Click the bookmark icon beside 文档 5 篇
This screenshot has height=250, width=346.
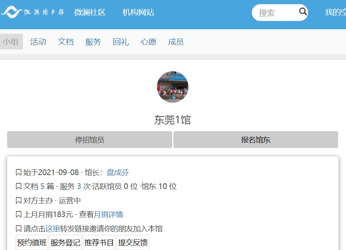[x=18, y=186]
